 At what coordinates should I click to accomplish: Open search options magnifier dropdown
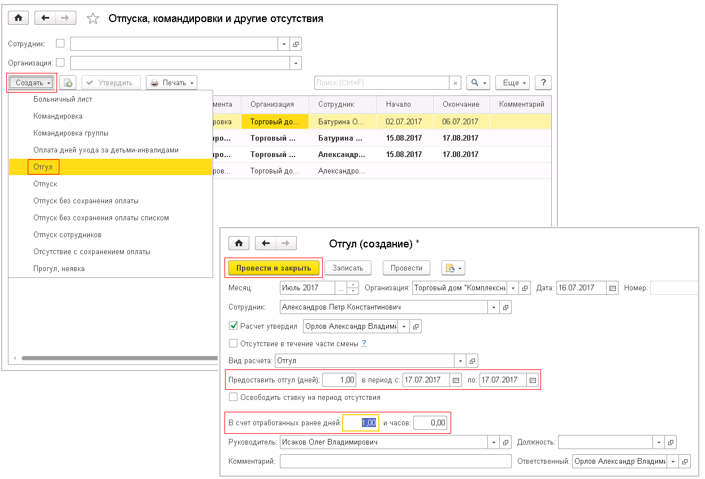pyautogui.click(x=478, y=82)
